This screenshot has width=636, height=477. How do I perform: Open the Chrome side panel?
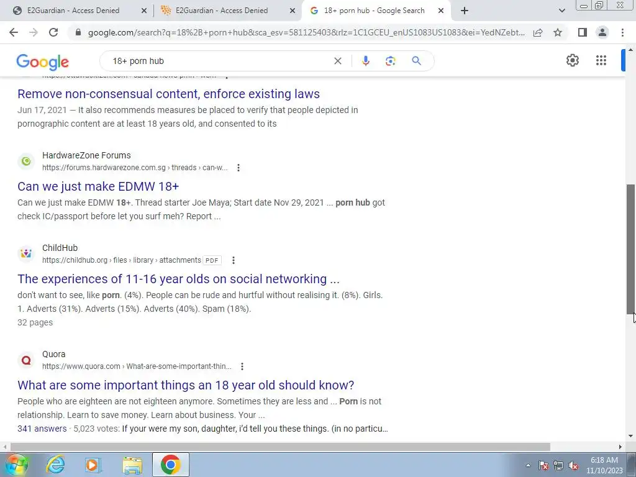coord(583,32)
